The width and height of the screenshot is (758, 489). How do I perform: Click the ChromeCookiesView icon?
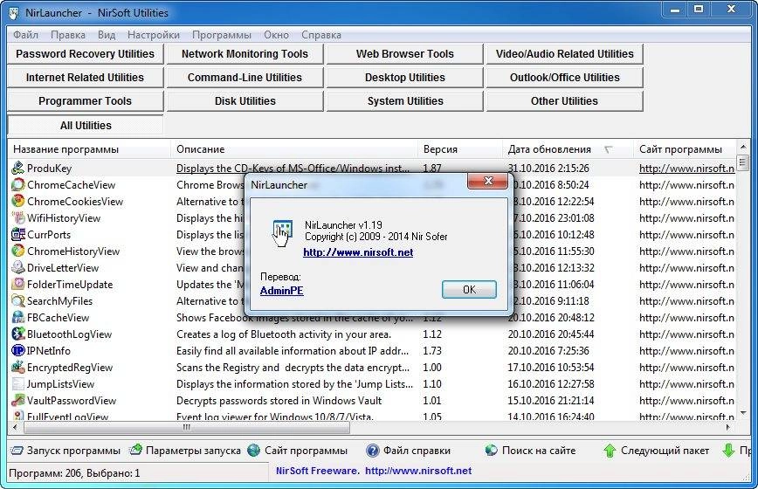point(17,201)
